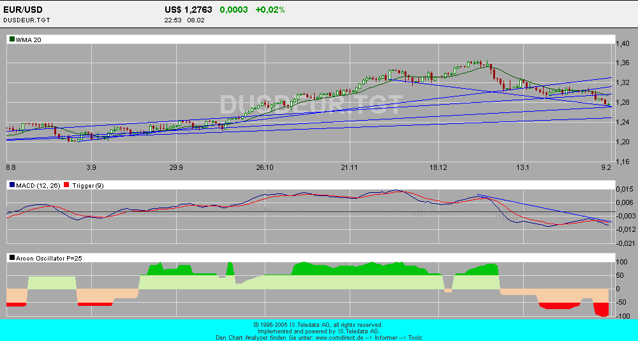Viewport: 638px width, 341px height.
Task: Click the 26.10 date axis label
Action: pos(265,167)
